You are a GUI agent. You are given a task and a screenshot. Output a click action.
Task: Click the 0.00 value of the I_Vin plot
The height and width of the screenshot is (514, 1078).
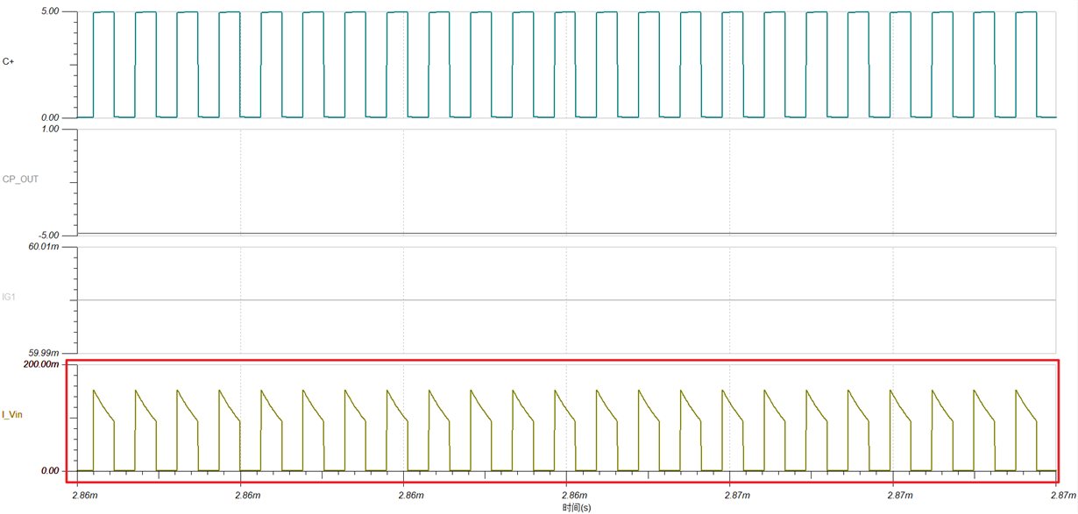pos(50,471)
